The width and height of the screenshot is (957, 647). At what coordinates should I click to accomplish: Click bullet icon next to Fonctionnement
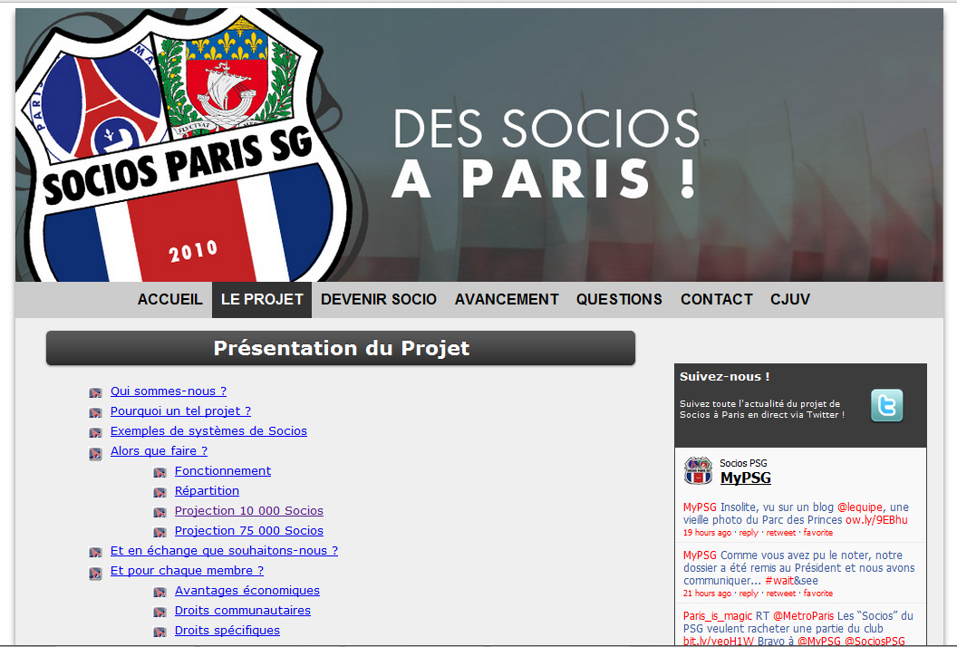[x=159, y=472]
